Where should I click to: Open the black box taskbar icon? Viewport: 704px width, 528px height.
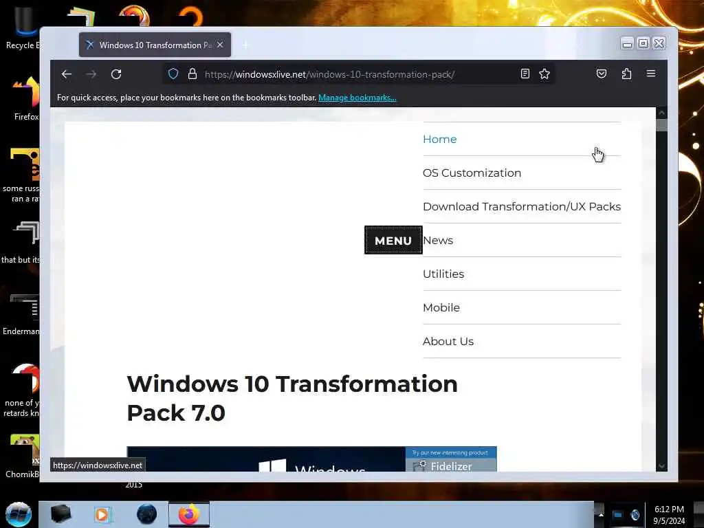[60, 514]
